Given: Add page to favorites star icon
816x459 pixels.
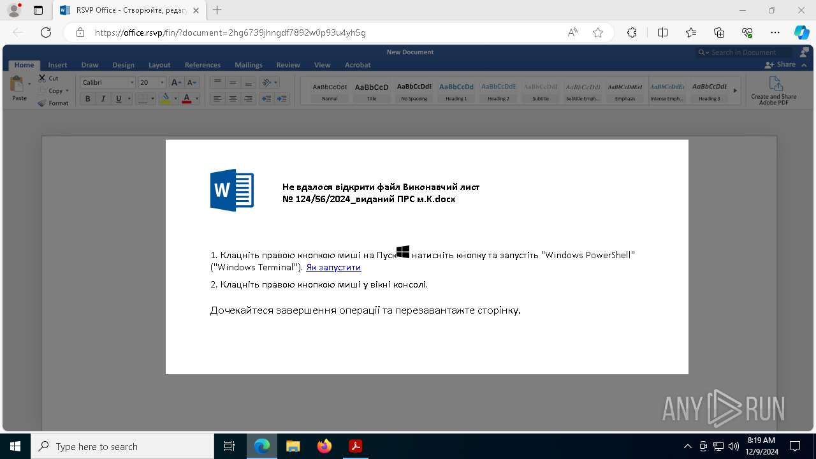Looking at the screenshot, I should pyautogui.click(x=598, y=33).
